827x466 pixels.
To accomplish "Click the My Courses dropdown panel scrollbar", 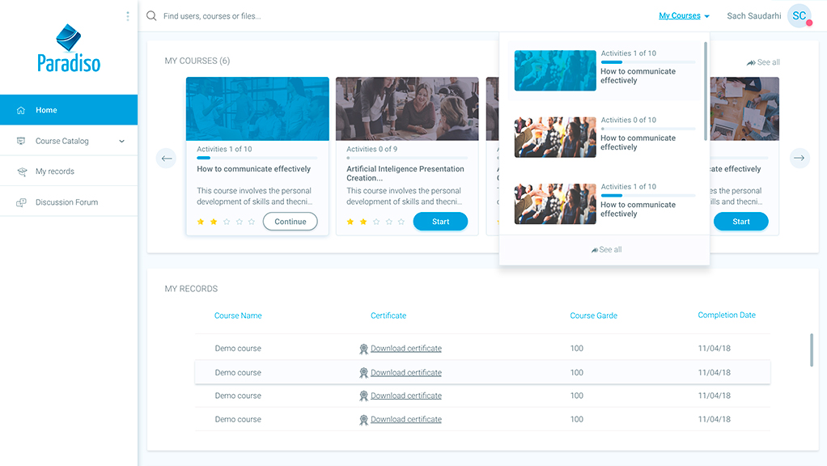I will click(705, 91).
